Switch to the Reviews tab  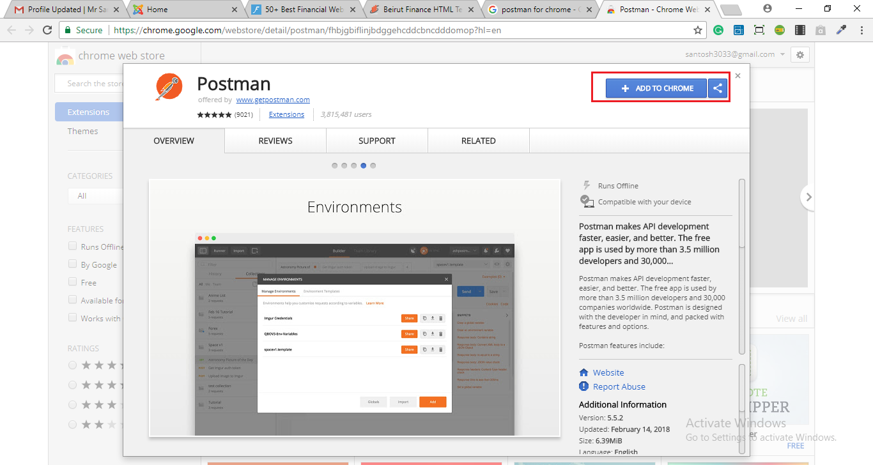point(275,141)
